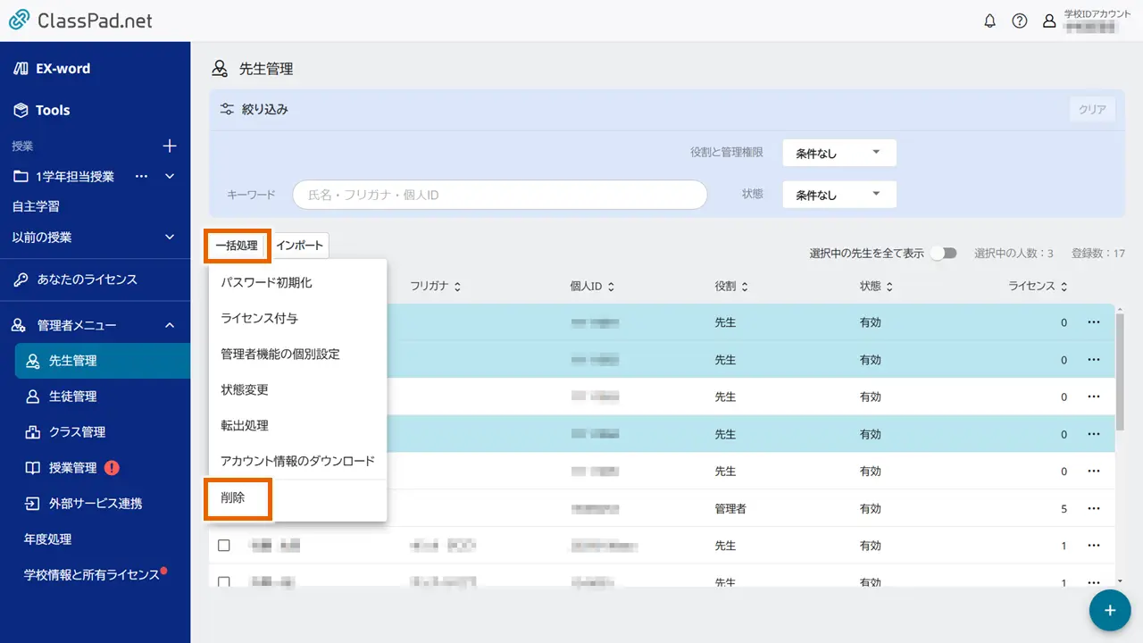Open the 状態 condition dropdown
The height and width of the screenshot is (643, 1143).
point(838,194)
